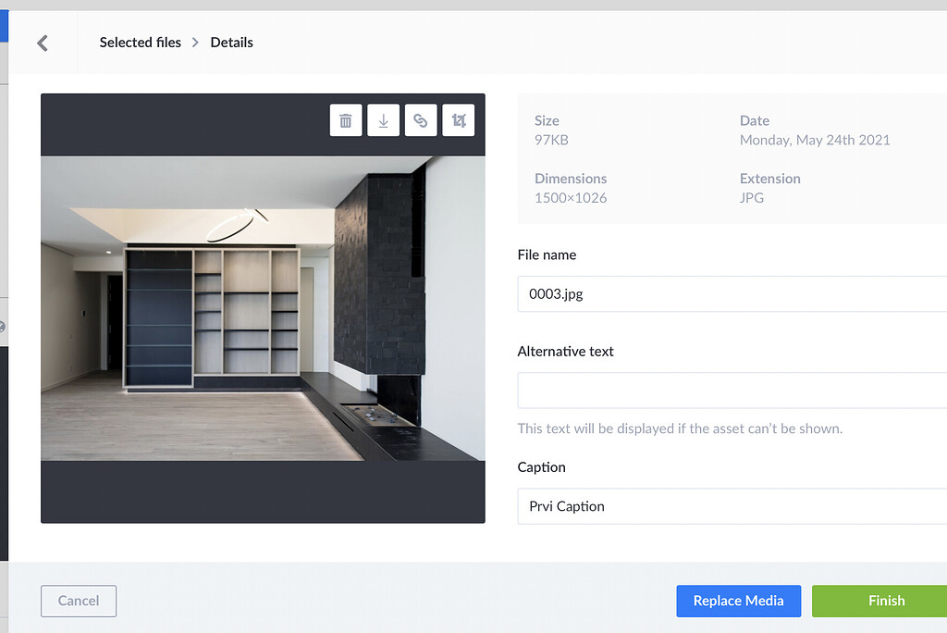Select the 1500×1026 dimensions value

point(571,198)
